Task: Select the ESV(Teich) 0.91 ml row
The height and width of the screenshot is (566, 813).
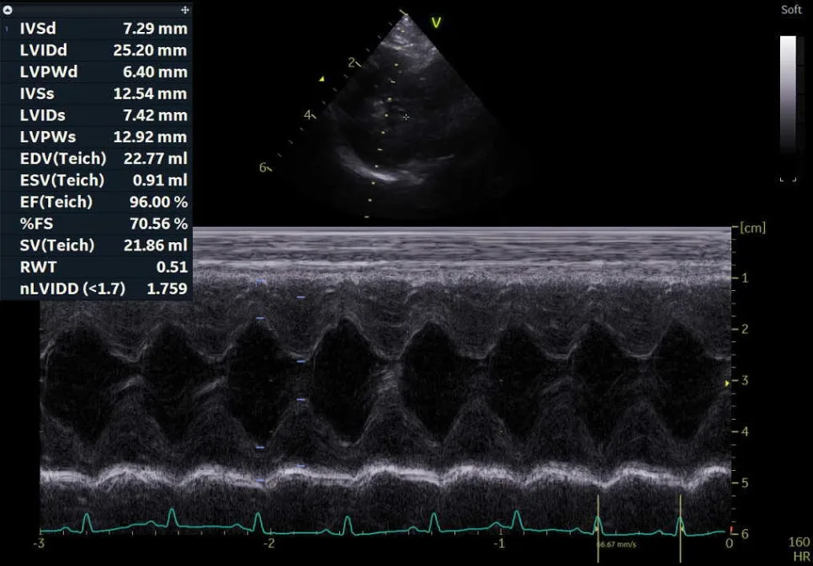Action: 97,180
